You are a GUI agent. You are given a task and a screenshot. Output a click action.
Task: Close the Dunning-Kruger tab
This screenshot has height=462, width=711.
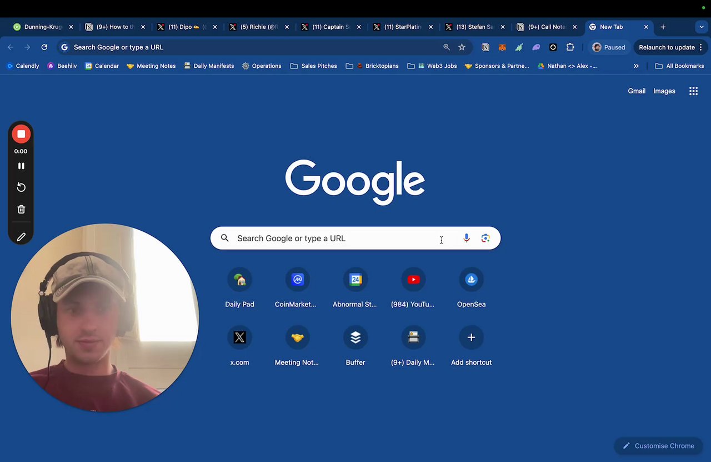pyautogui.click(x=71, y=27)
